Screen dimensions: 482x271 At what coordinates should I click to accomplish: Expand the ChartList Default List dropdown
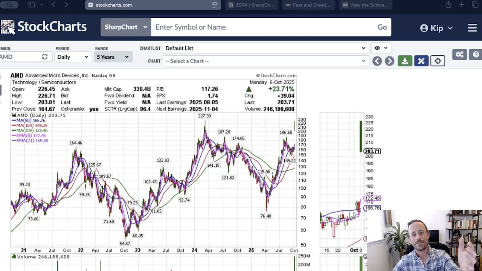pos(265,48)
